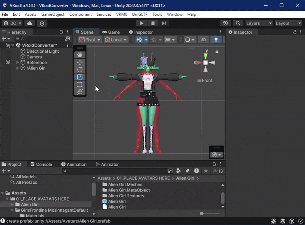305x225 pixels.
Task: Click the Assets breadcrumb link
Action: click(x=104, y=178)
